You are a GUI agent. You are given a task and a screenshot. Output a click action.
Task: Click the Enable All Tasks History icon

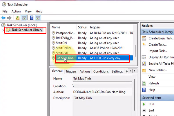pyautogui.click(x=144, y=64)
